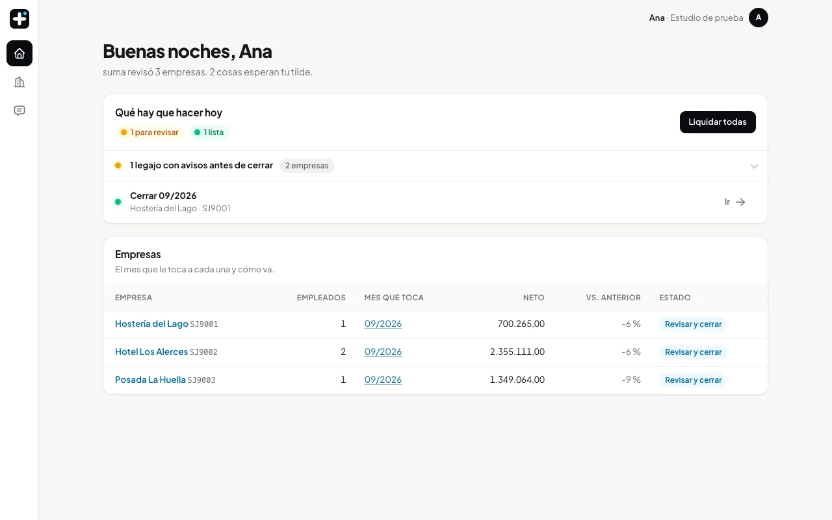Image resolution: width=832 pixels, height=520 pixels.
Task: Click the 'Hostería del Lago · SJ9001' task subtitle
Action: click(x=180, y=209)
